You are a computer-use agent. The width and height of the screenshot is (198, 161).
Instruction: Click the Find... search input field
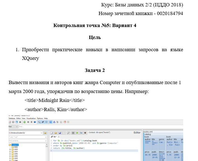point(101,127)
